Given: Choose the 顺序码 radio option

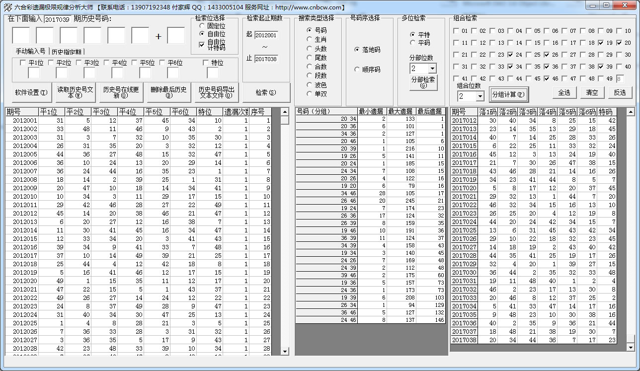Looking at the screenshot, I should click(x=357, y=70).
